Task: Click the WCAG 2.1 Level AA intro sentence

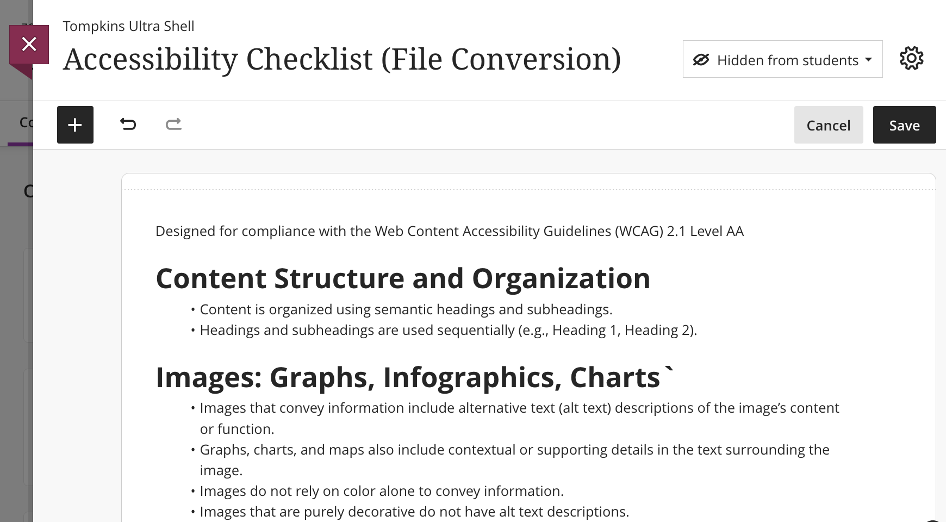Action: (x=449, y=231)
